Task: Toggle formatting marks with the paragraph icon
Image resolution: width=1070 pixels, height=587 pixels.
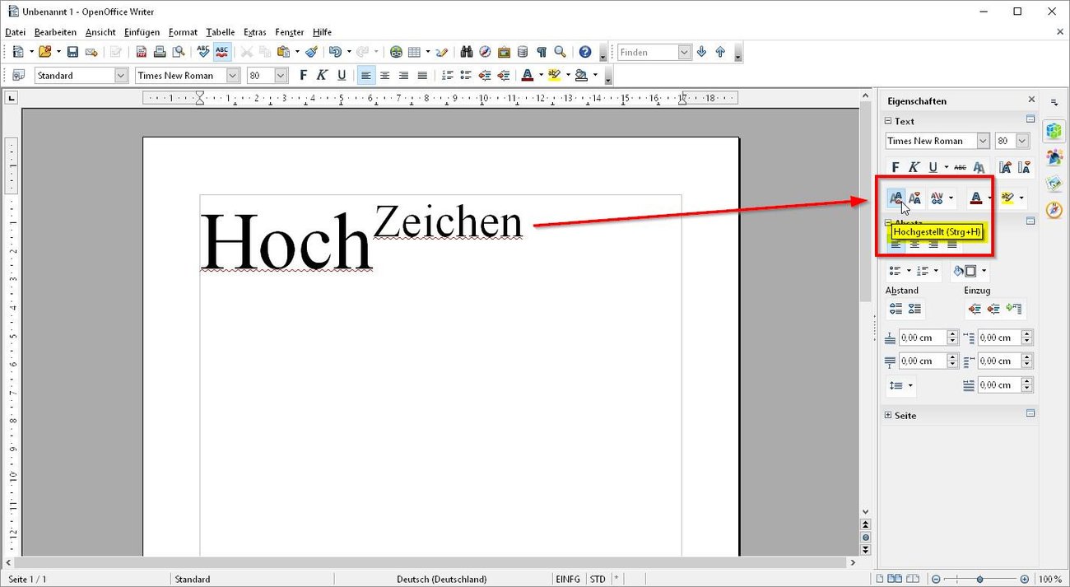Action: coord(541,52)
